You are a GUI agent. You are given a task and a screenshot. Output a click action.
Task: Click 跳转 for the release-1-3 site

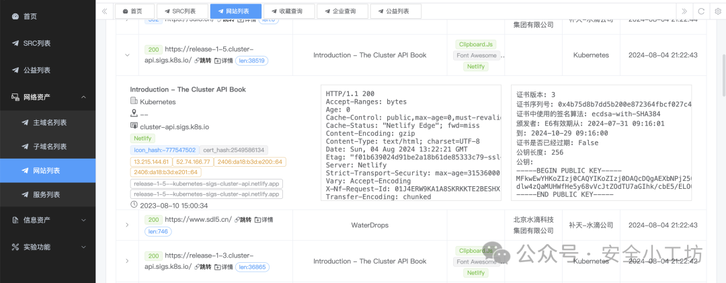(203, 267)
